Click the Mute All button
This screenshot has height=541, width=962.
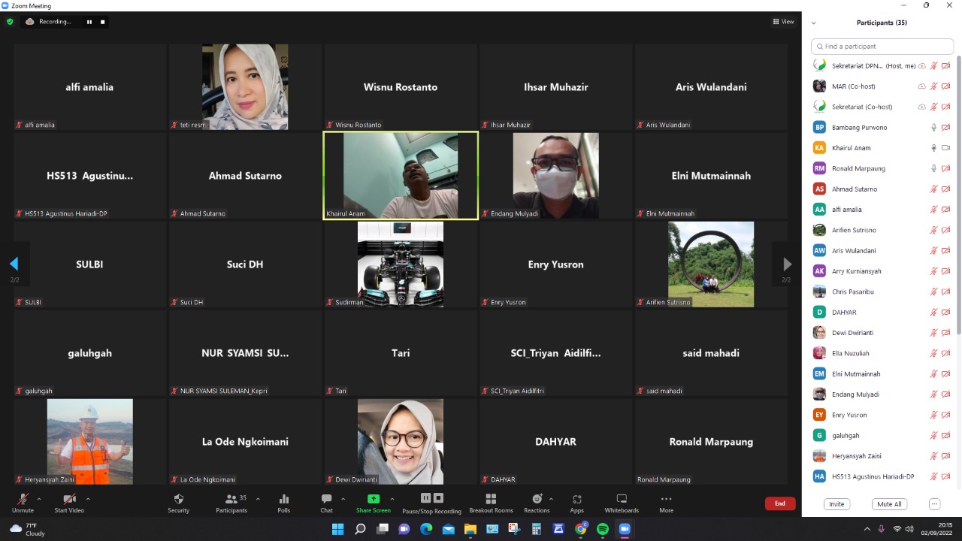pyautogui.click(x=889, y=504)
